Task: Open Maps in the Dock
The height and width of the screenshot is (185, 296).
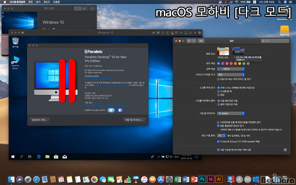Action: 86,180
